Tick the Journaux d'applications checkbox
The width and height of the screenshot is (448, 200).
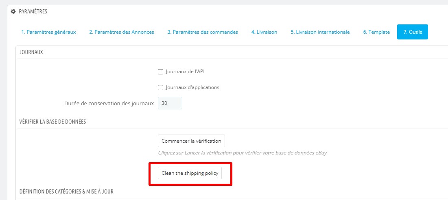[x=160, y=87]
